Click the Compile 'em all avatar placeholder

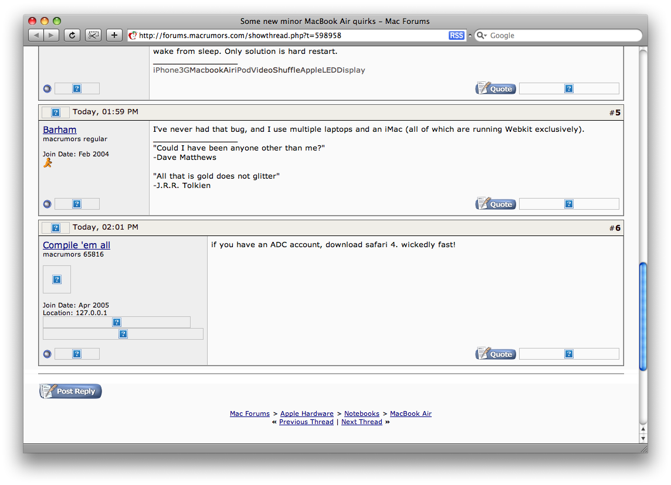click(x=57, y=279)
